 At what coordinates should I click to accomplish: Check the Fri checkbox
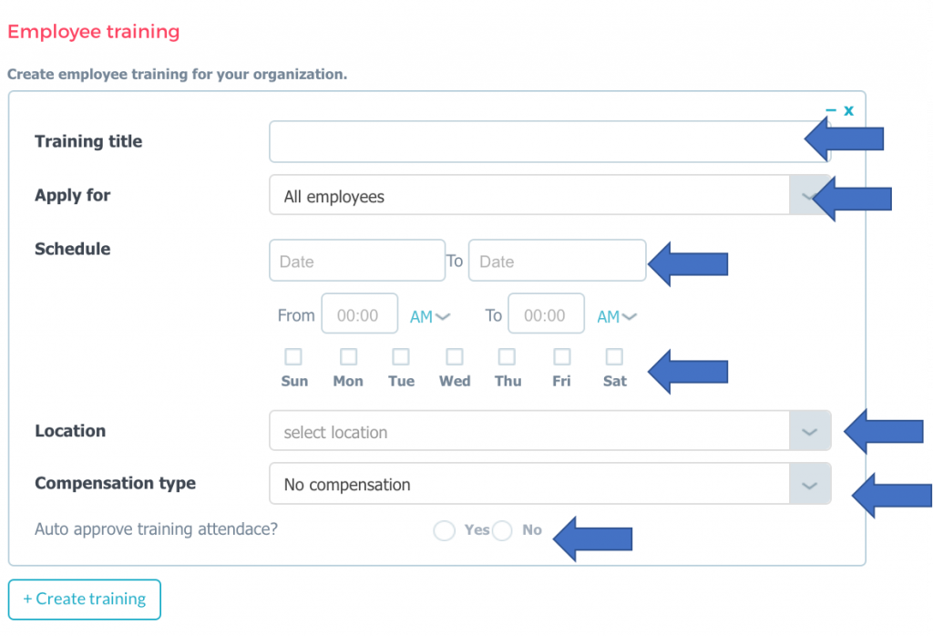(x=560, y=356)
